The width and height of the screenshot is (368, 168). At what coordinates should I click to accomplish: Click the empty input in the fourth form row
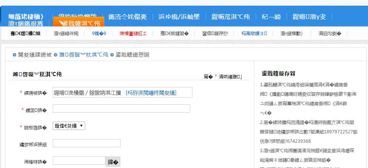(x=86, y=143)
